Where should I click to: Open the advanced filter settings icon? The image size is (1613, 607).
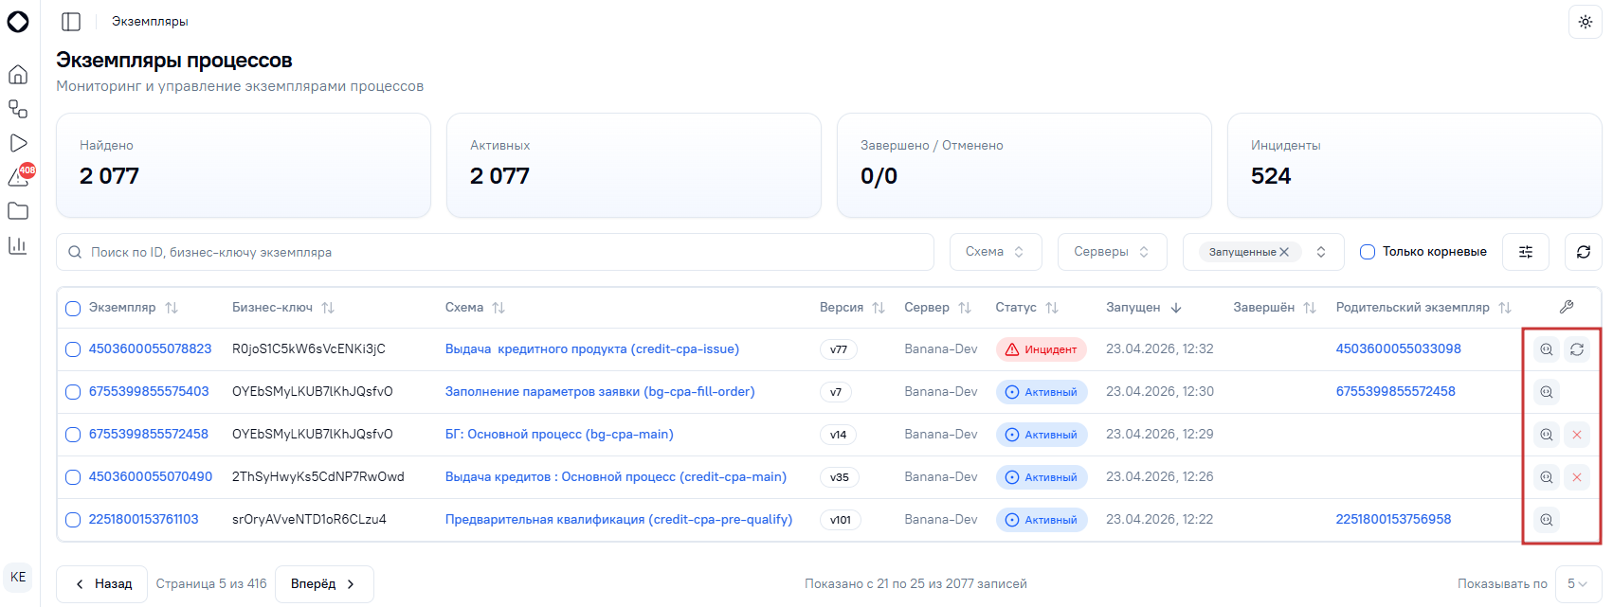tap(1526, 252)
